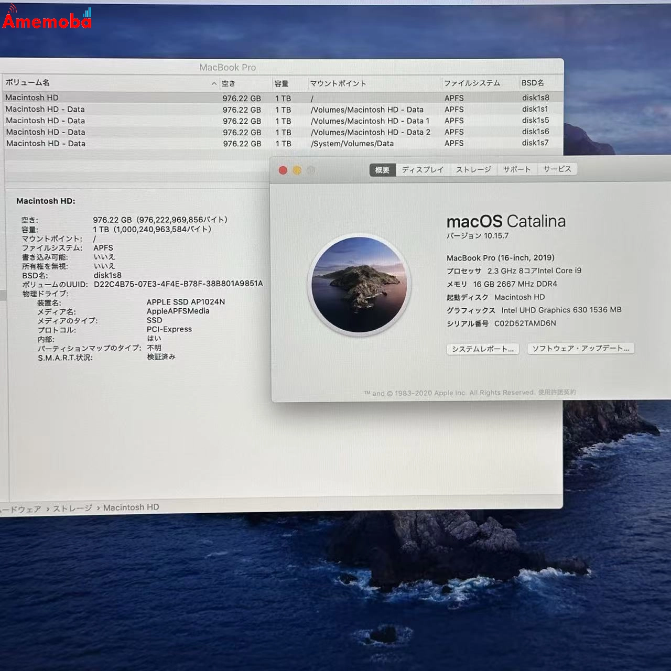The height and width of the screenshot is (671, 671).
Task: Click Macintosh HD in the breadcrumb path
Action: coord(131,507)
